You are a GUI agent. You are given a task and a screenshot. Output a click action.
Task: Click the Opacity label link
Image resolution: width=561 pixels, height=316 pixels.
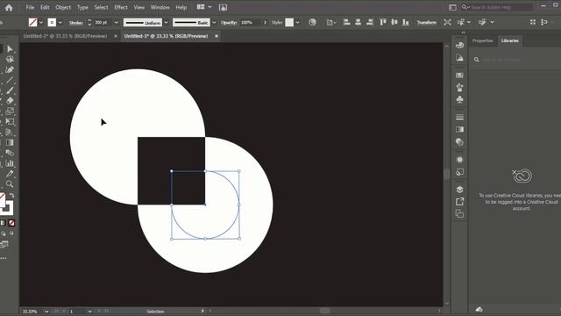[229, 23]
